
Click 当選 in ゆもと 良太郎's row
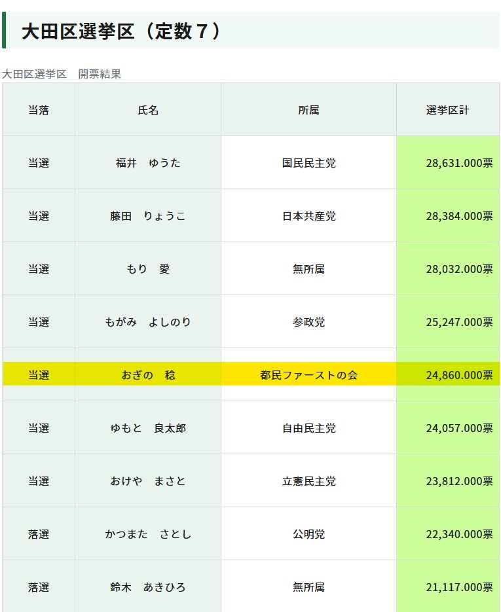pyautogui.click(x=39, y=428)
